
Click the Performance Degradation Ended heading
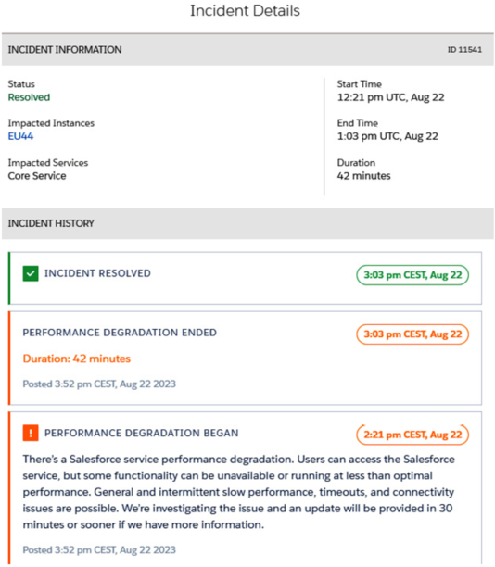[120, 333]
